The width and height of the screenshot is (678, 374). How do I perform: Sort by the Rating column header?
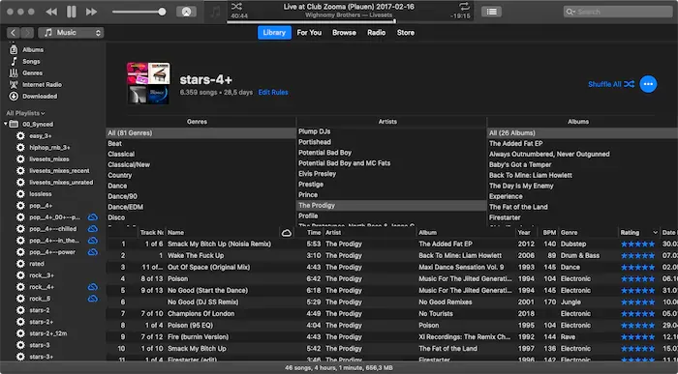click(638, 233)
